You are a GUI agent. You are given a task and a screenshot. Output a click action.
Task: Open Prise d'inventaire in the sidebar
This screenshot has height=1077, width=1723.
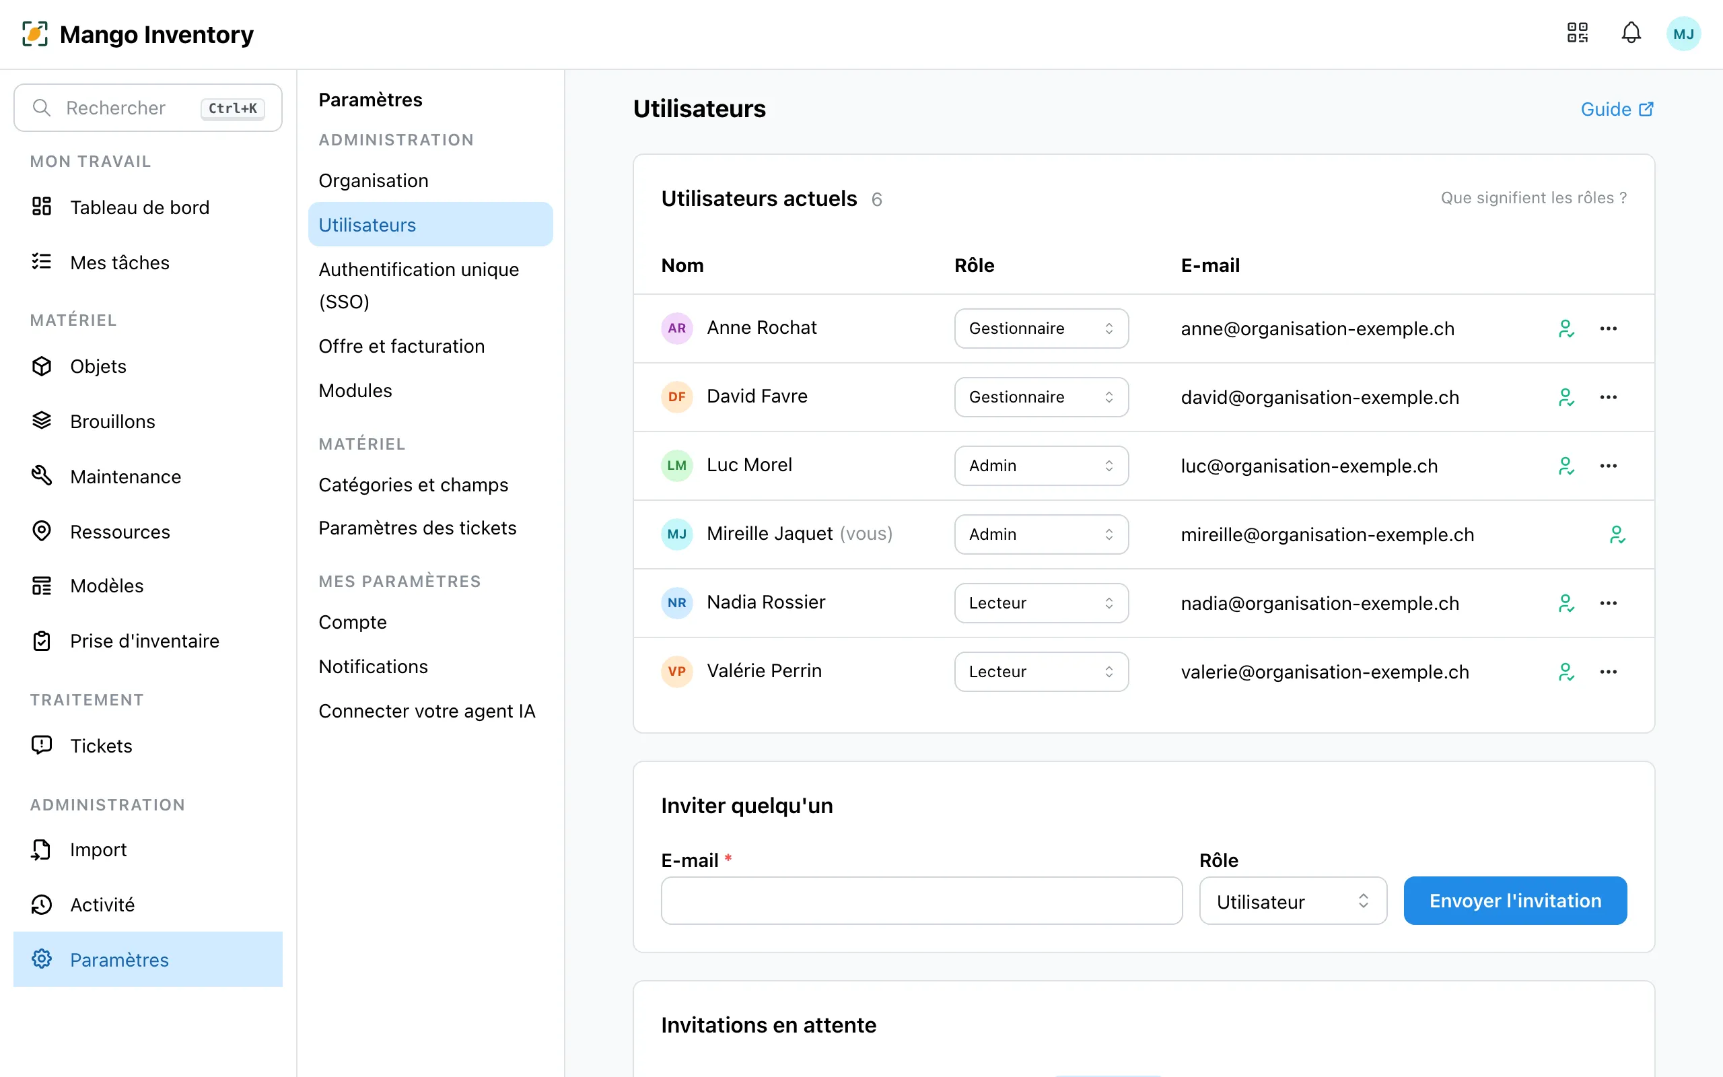(148, 641)
